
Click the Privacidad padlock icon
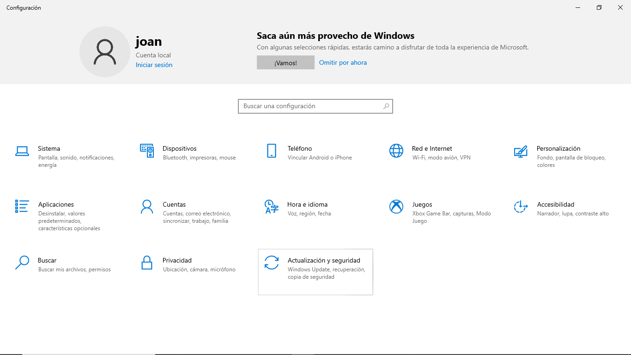point(146,263)
